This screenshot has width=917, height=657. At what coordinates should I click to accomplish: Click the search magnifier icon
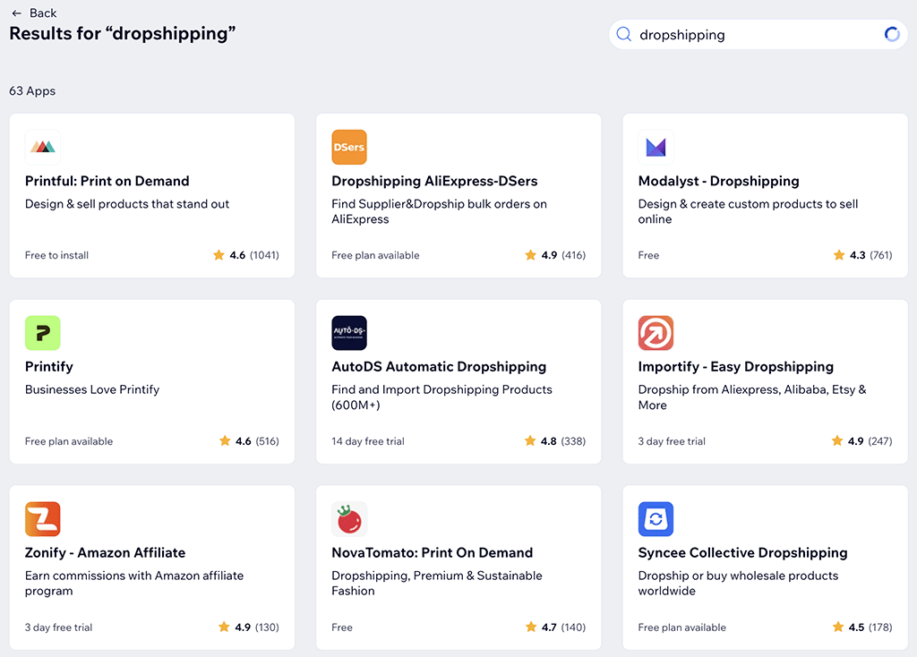624,35
